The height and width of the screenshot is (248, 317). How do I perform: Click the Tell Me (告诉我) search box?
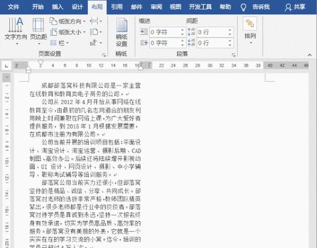261,7
